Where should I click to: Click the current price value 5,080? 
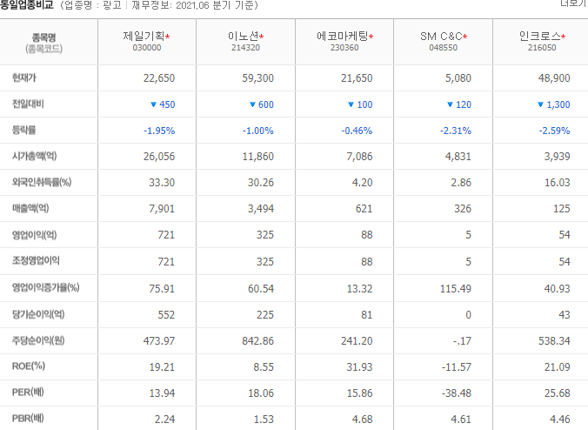coord(458,78)
